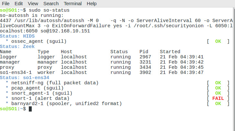235x131 pixels.
Task: Click the red FAIL status for snort-1
Action: (x=218, y=98)
